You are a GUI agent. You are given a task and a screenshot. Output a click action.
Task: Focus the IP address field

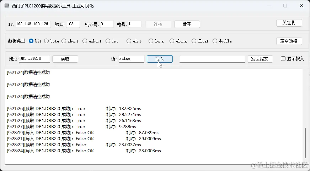click(33, 24)
